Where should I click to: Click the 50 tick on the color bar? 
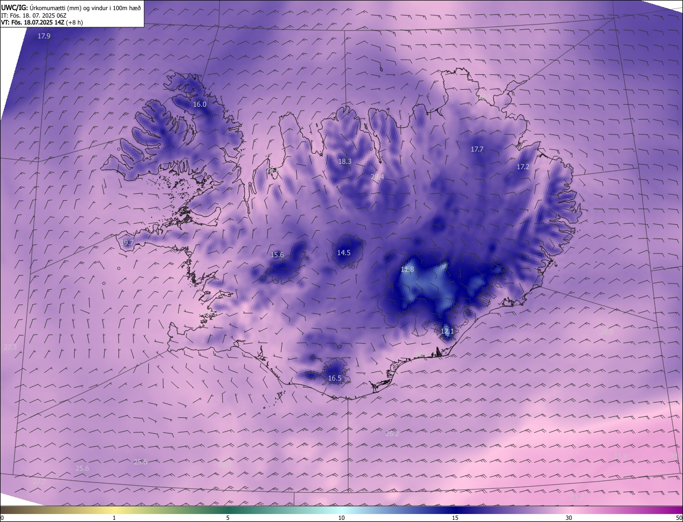(679, 518)
